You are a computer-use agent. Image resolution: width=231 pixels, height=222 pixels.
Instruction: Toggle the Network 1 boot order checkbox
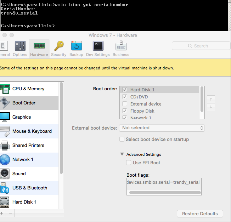coord(125,118)
